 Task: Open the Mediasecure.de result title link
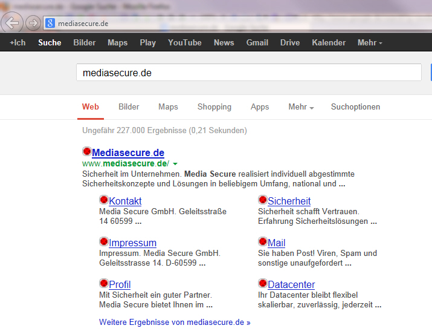pyautogui.click(x=128, y=152)
